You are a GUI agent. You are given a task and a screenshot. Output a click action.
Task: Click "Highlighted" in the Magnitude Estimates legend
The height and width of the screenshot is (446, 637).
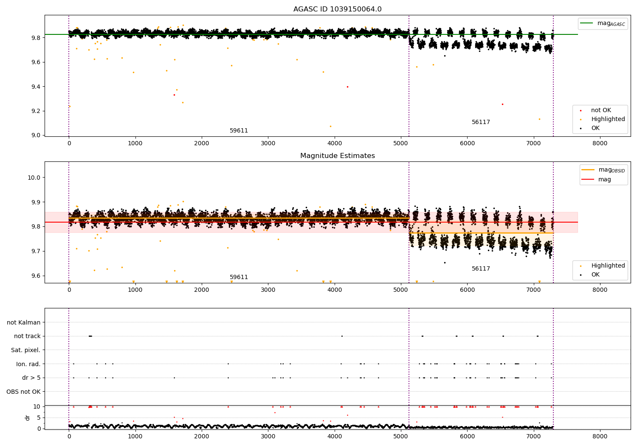(608, 266)
